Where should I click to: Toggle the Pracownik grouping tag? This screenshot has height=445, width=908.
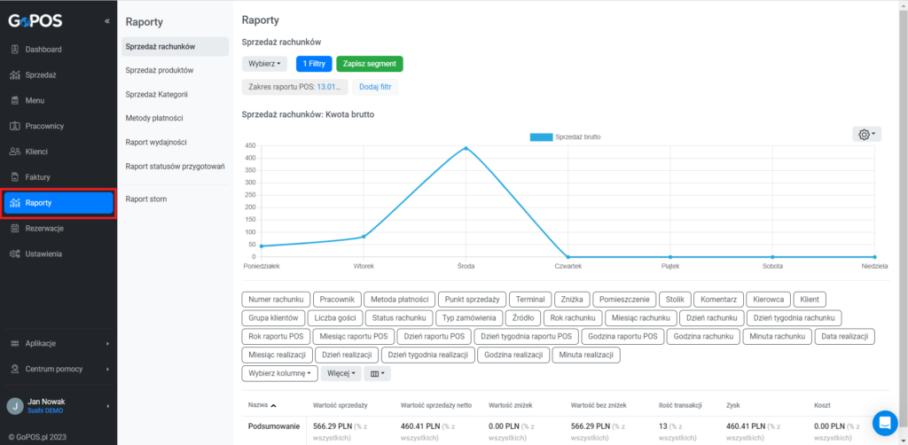click(x=338, y=299)
